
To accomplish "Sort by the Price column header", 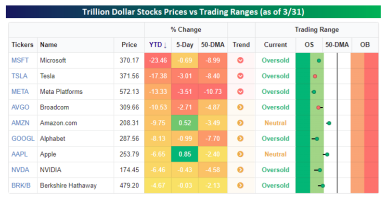I will 129,45.
